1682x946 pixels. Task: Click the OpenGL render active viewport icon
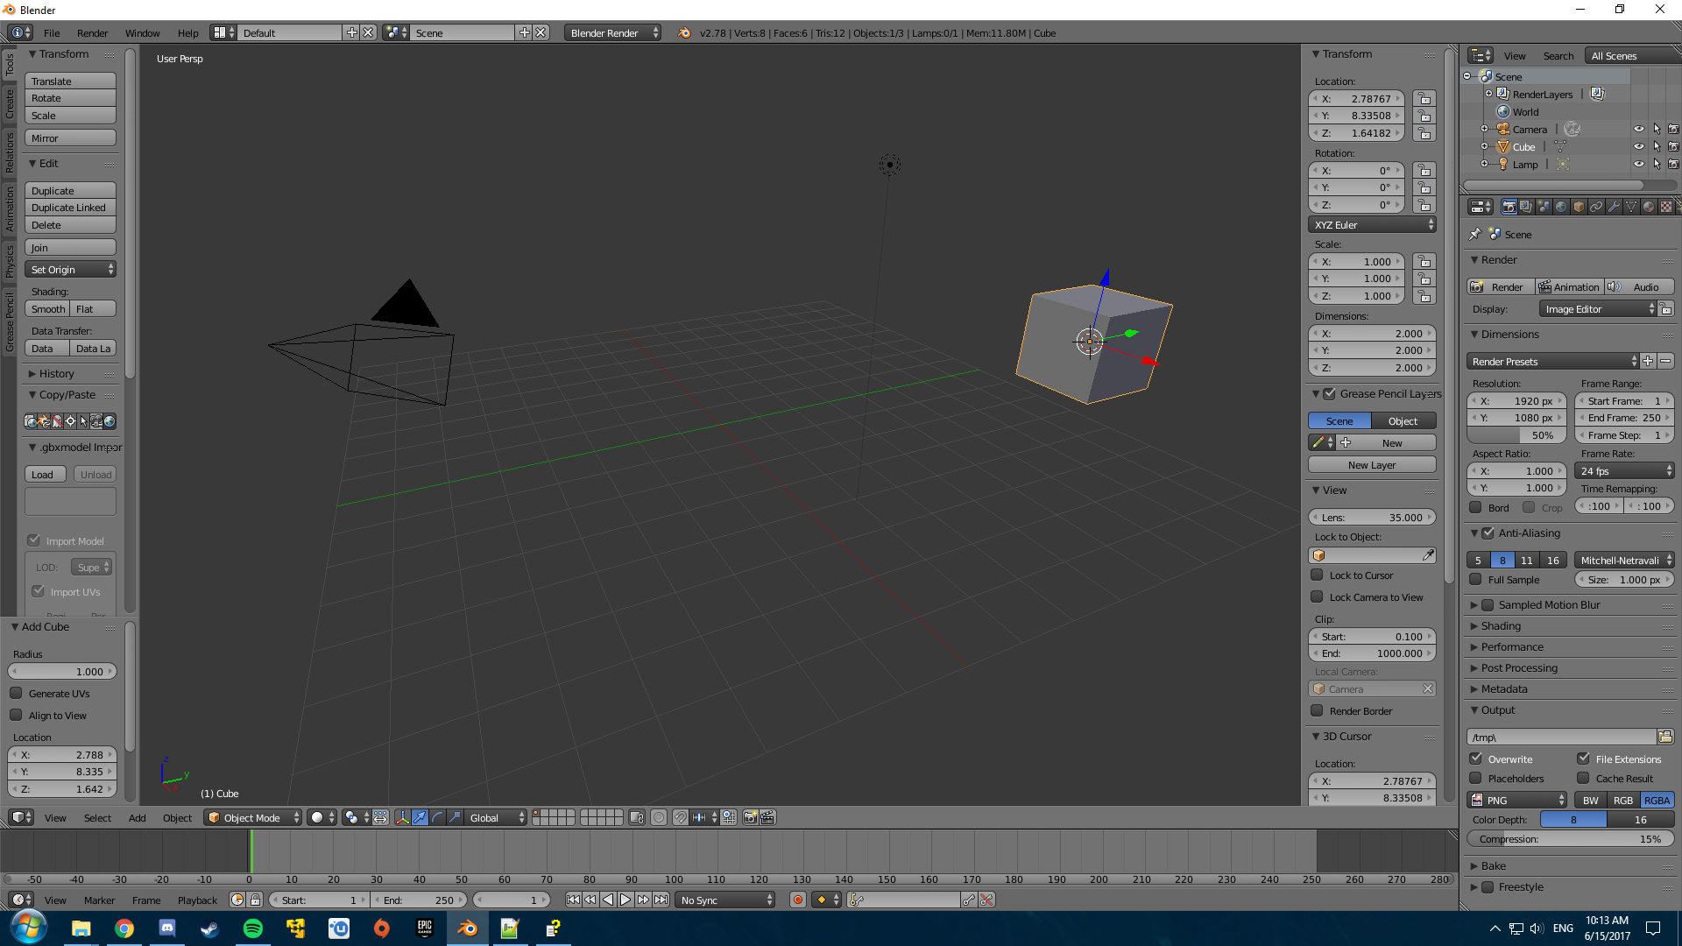(751, 817)
